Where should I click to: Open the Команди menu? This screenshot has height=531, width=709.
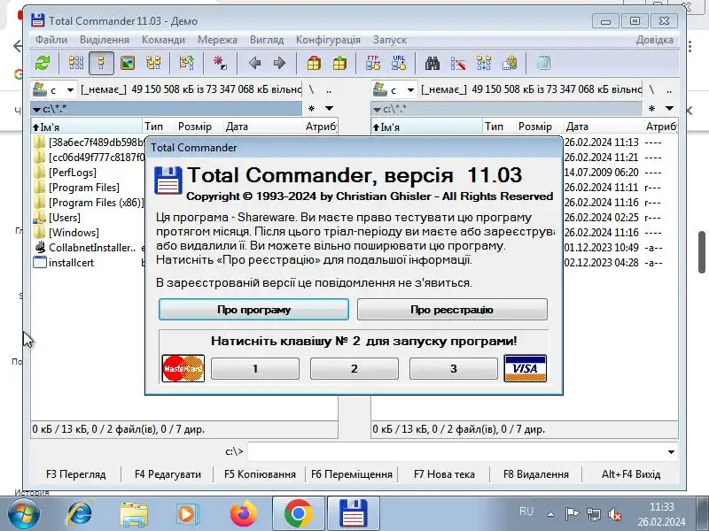tap(163, 40)
